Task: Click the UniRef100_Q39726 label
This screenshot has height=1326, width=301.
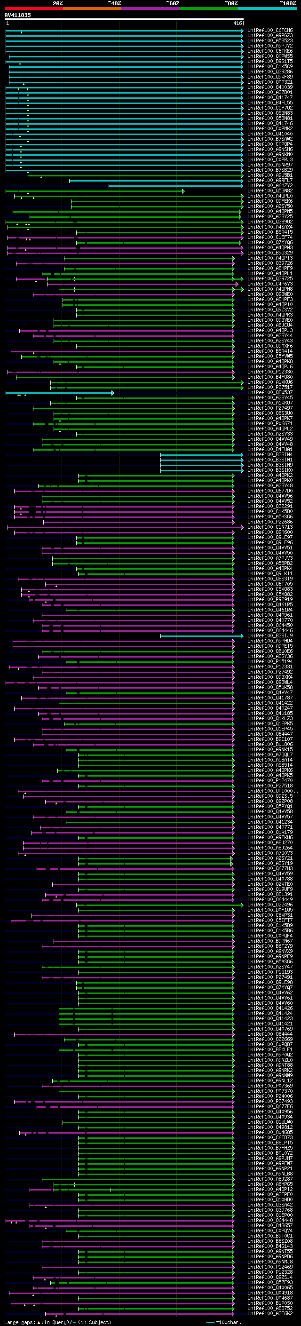Action: (269, 263)
